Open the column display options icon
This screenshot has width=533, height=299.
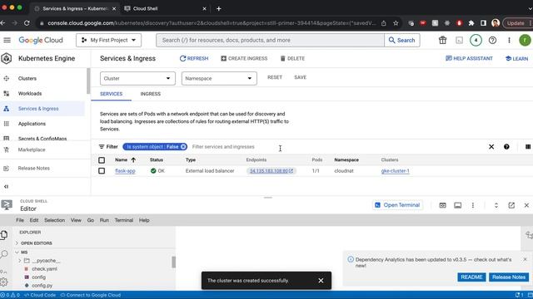[x=527, y=147]
